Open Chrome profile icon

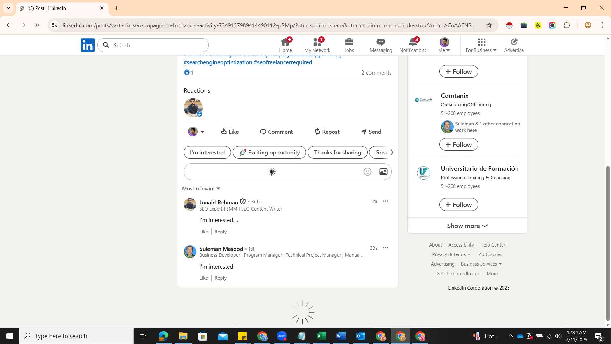(x=588, y=25)
